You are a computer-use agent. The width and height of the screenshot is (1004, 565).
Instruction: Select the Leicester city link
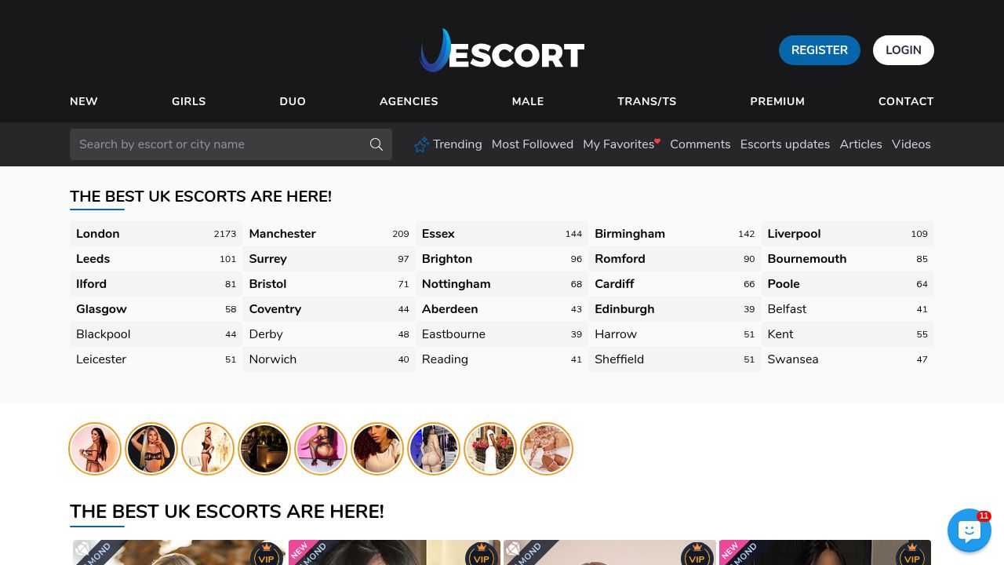pos(156,359)
